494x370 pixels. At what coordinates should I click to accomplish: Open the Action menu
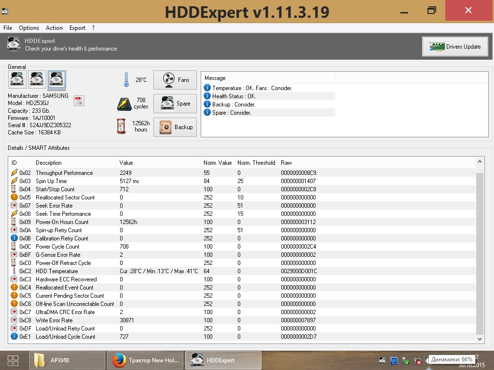[x=54, y=27]
